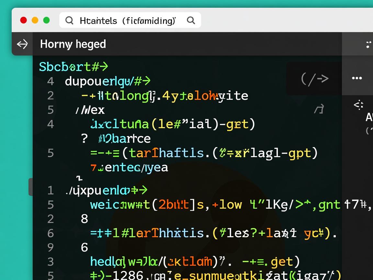Viewport: 373px width, 280px height.
Task: Click line number 3 in the gutter
Action: coord(51,262)
